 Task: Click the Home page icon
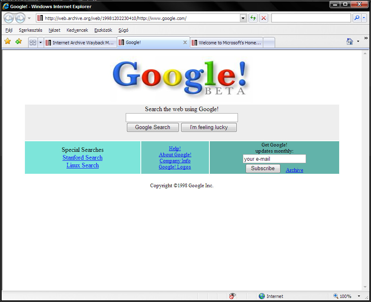[x=350, y=42]
